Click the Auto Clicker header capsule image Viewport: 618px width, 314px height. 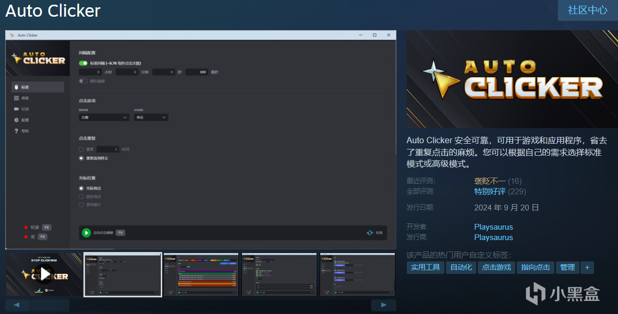pyautogui.click(x=512, y=79)
